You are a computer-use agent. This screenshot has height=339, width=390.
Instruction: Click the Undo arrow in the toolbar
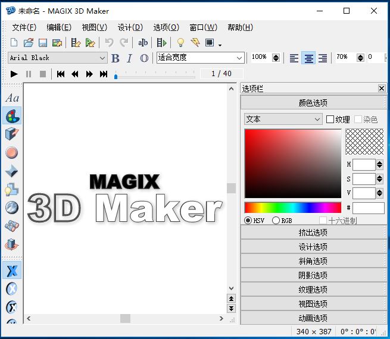[110, 43]
